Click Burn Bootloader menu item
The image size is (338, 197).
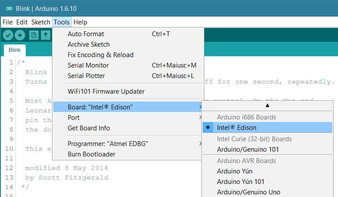pyautogui.click(x=91, y=154)
